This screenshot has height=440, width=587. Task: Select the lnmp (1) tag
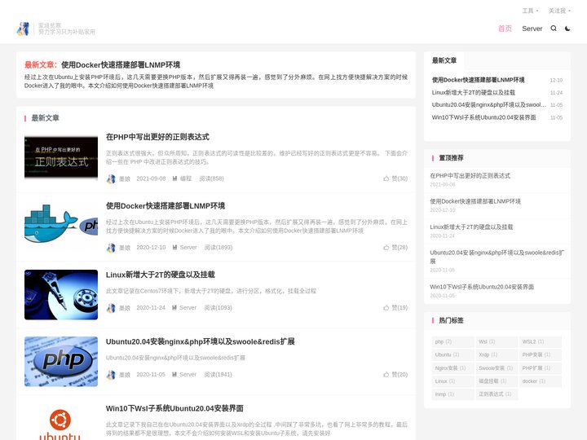tap(452, 394)
